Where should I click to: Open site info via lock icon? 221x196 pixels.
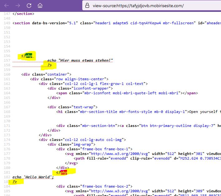coord(88,6)
